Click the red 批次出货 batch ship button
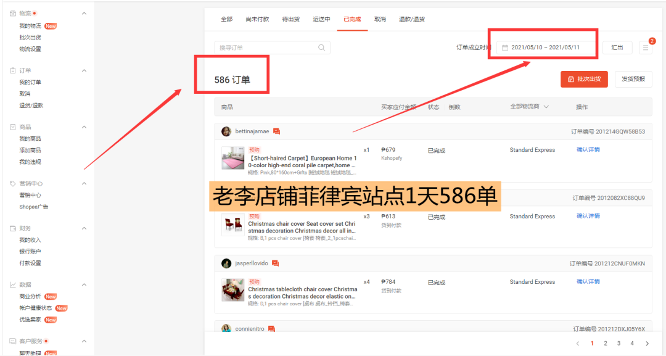This screenshot has height=356, width=666. (x=583, y=79)
